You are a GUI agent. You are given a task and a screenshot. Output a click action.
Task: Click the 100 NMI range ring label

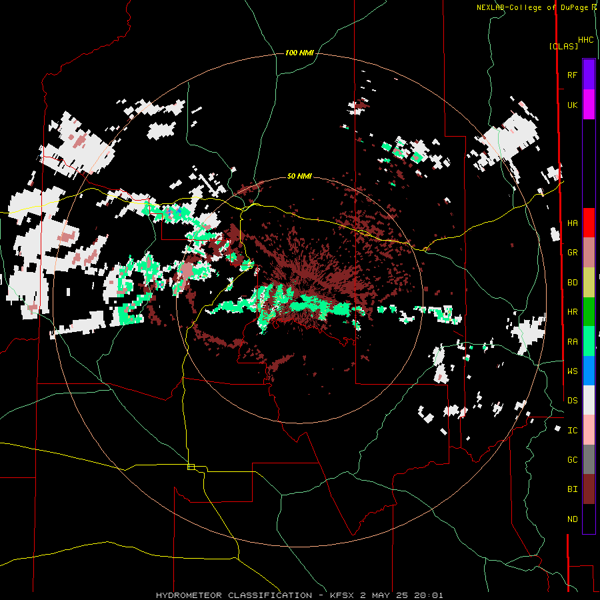pyautogui.click(x=299, y=53)
